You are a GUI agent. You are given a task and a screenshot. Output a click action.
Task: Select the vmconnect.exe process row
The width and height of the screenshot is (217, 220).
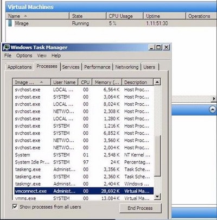pos(84,191)
